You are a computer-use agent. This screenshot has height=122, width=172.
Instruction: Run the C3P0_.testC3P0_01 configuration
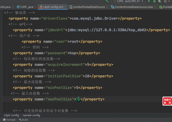point(149,1)
